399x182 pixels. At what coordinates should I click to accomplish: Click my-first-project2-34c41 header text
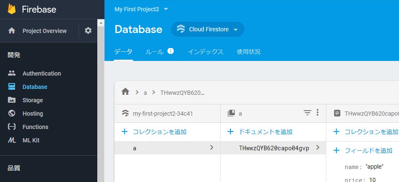(163, 114)
